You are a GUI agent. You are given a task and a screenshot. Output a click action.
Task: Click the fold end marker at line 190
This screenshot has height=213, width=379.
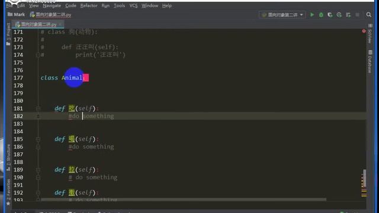click(38, 177)
